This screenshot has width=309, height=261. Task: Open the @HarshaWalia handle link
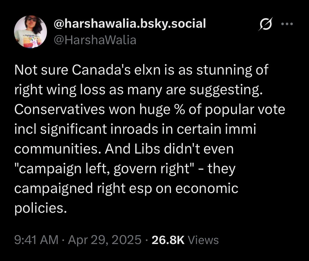pos(95,40)
